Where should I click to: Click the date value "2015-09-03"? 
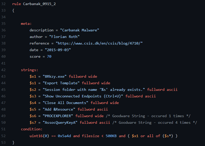click(x=55, y=50)
